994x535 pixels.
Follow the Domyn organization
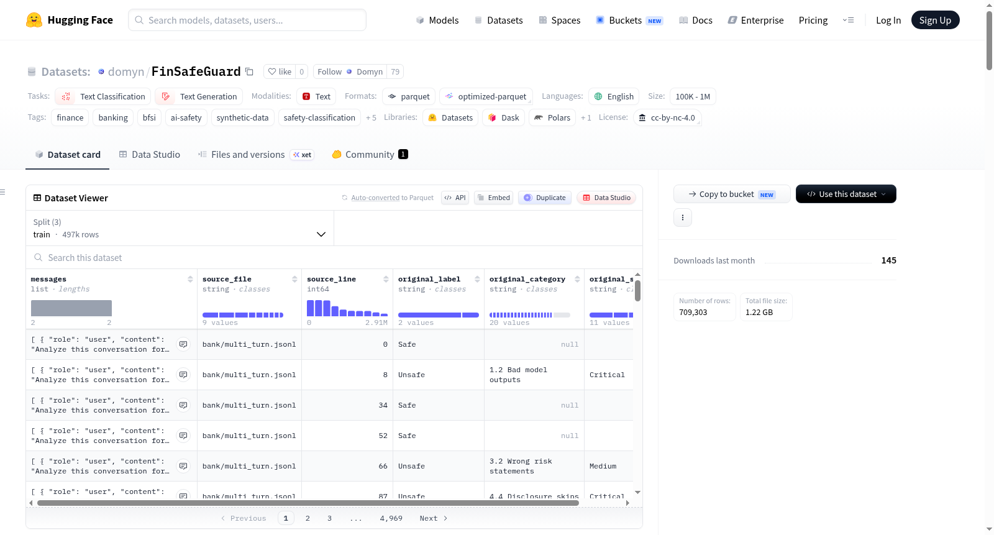350,71
